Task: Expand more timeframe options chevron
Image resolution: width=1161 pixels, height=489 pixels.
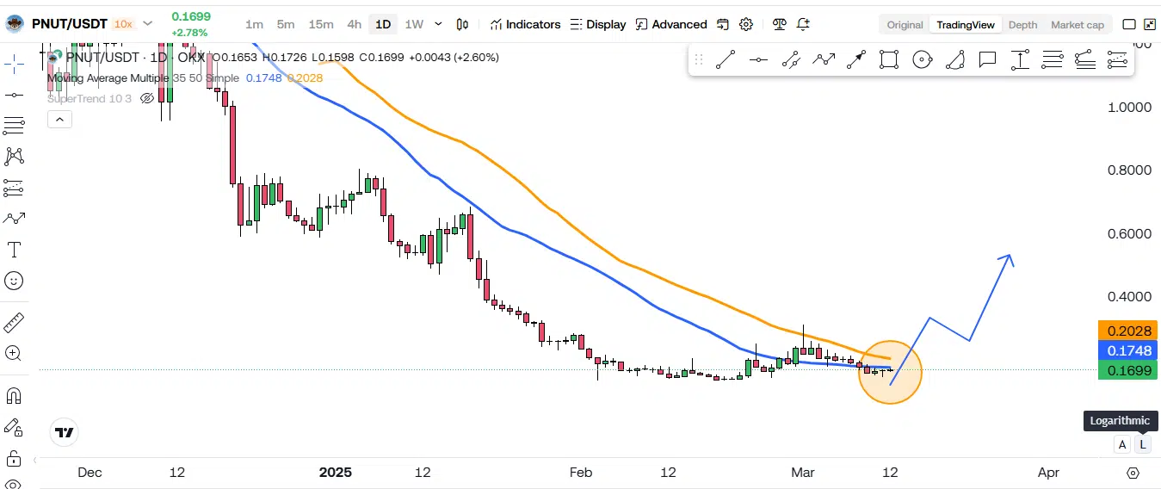Action: pos(439,24)
